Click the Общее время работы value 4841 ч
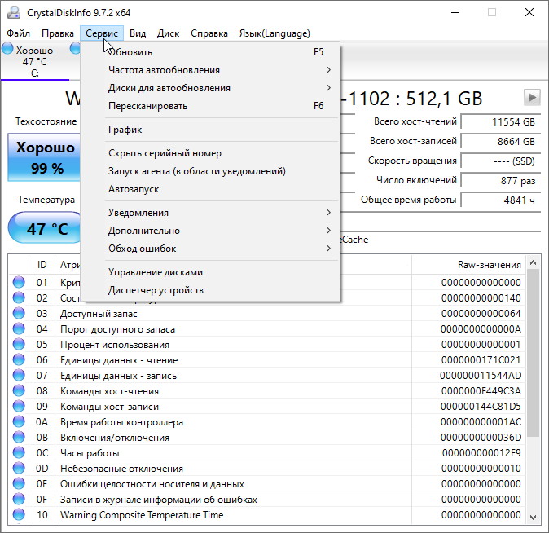This screenshot has width=549, height=533. pyautogui.click(x=501, y=200)
